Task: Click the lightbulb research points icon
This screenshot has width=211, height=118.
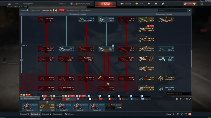Action: pos(149,4)
